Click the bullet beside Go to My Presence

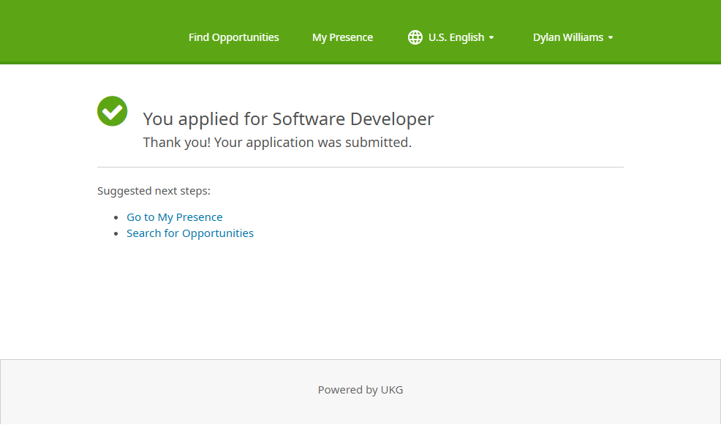[117, 218]
